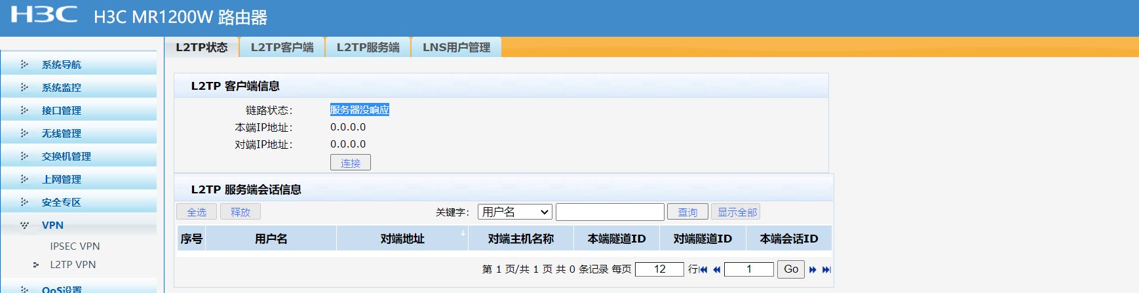
Task: Go to previous page arrow icon
Action: [716, 269]
